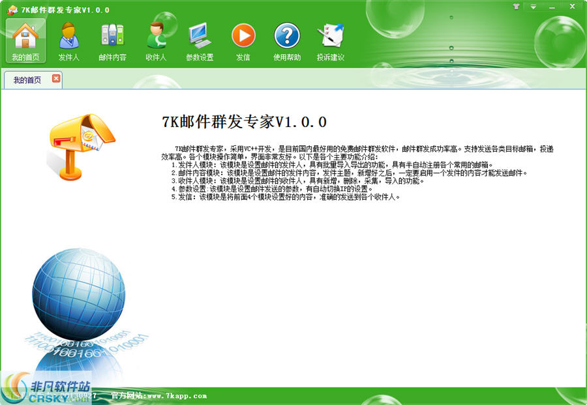The width and height of the screenshot is (587, 405).
Task: Click the line '5.发信' description
Action: point(286,197)
